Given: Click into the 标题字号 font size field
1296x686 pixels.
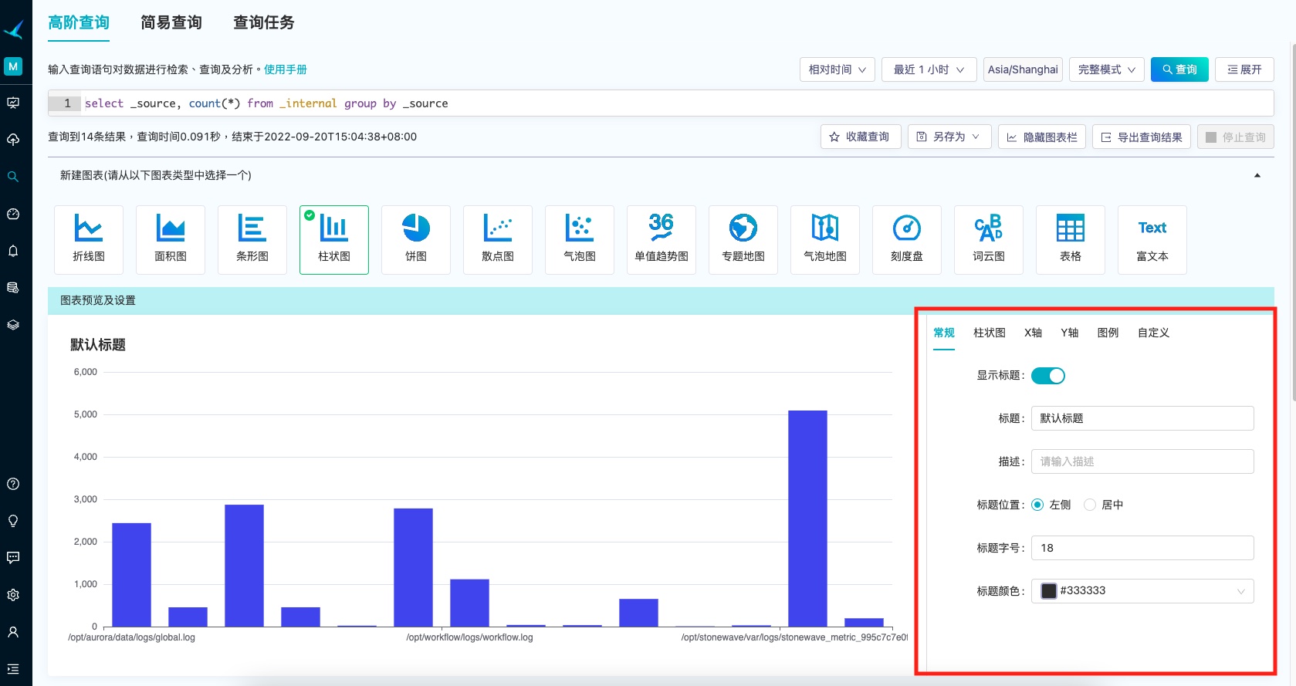Looking at the screenshot, I should click(1142, 548).
